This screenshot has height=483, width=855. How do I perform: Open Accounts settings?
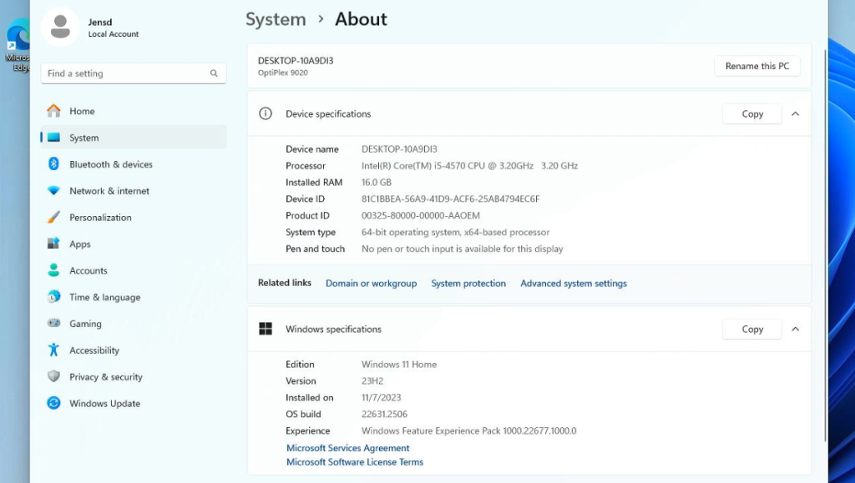[134, 270]
